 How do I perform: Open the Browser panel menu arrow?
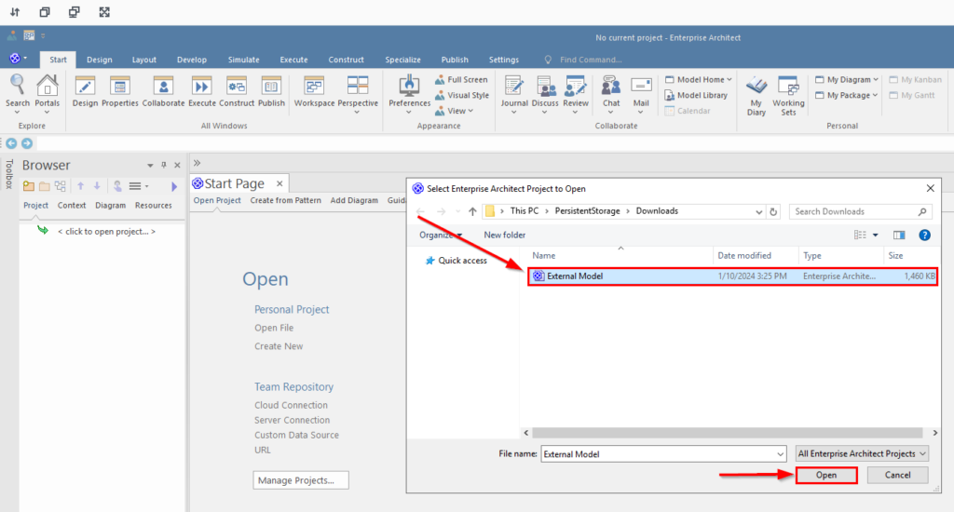pos(150,166)
